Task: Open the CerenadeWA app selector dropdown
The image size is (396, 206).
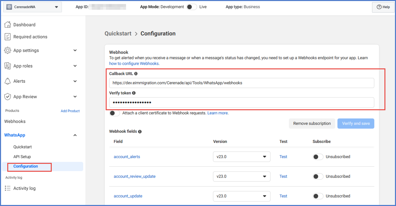Action: 33,7
